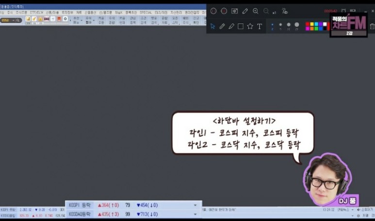The height and width of the screenshot is (221, 375).
Task: Select the pencil drawing tool
Action: point(222,26)
